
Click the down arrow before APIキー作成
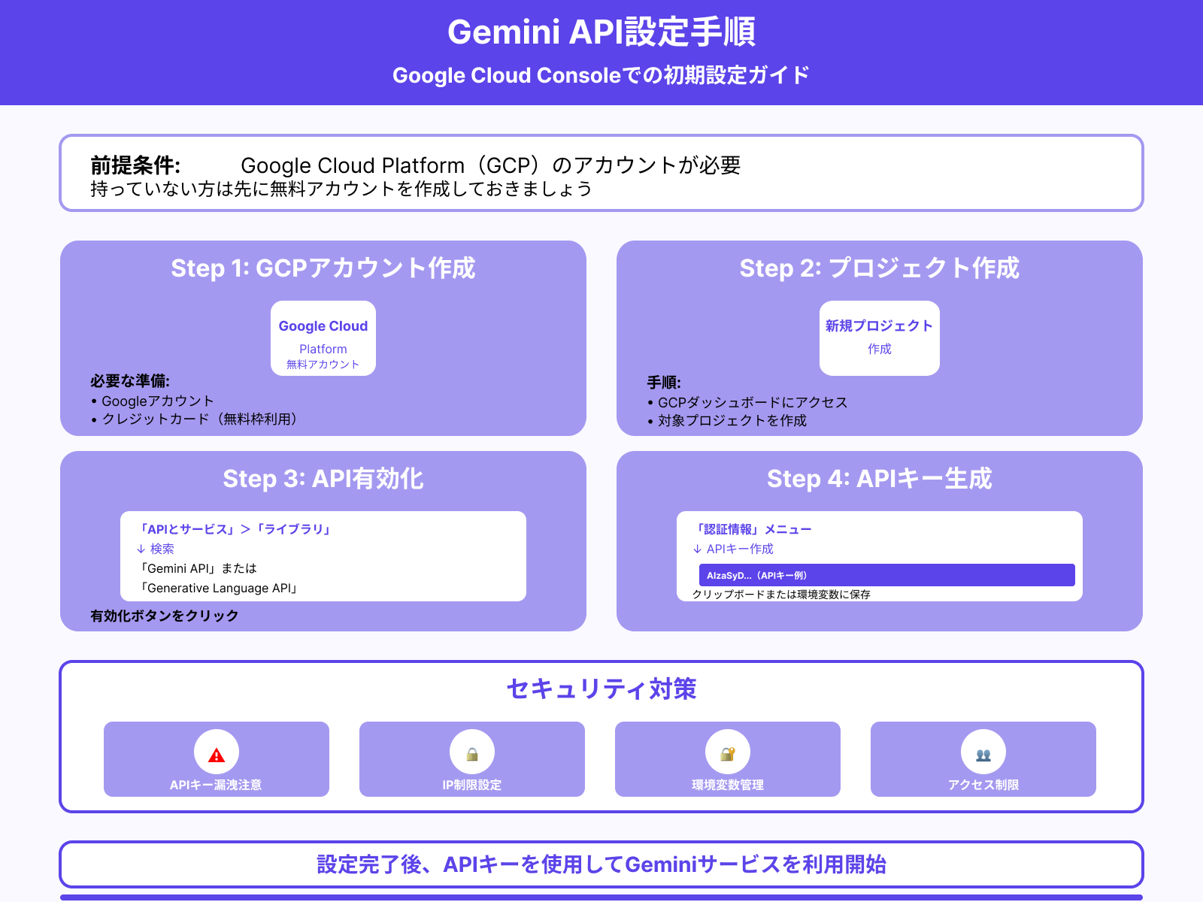[698, 549]
